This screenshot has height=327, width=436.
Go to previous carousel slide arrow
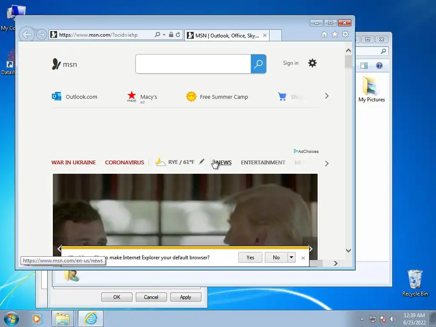tap(59, 249)
